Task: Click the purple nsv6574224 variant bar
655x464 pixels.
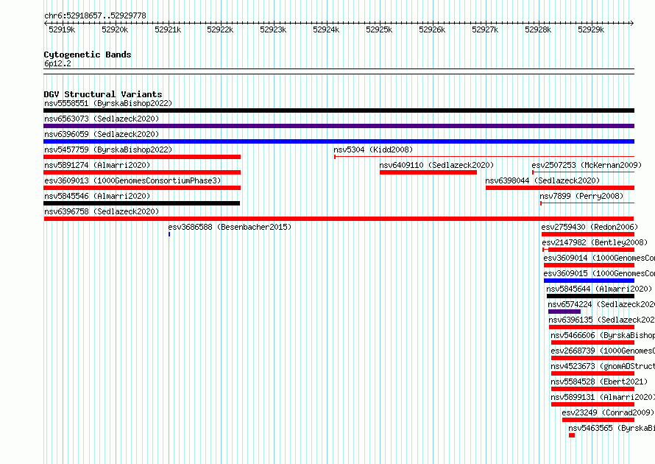Action: pos(564,312)
